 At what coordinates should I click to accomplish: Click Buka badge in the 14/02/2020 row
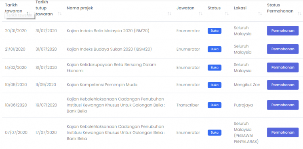click(215, 68)
